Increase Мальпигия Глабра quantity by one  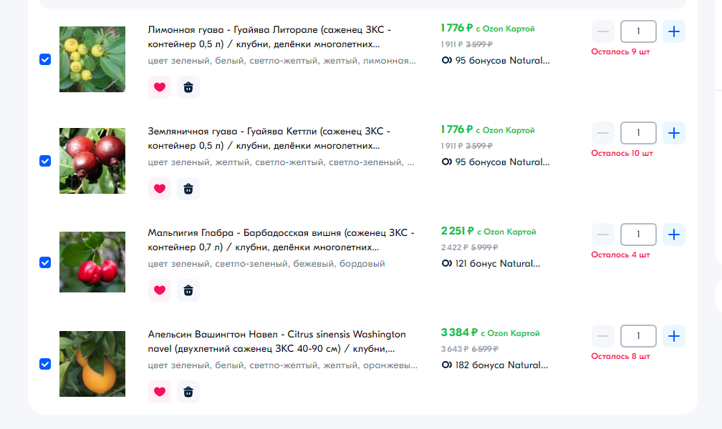673,235
